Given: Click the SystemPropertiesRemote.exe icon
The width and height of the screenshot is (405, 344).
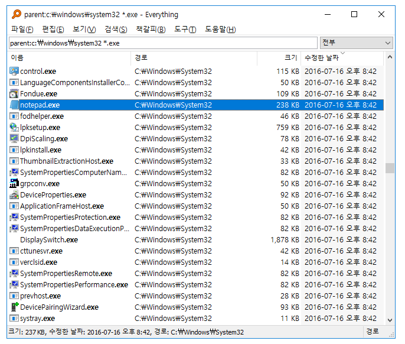Looking at the screenshot, I should pos(14,273).
